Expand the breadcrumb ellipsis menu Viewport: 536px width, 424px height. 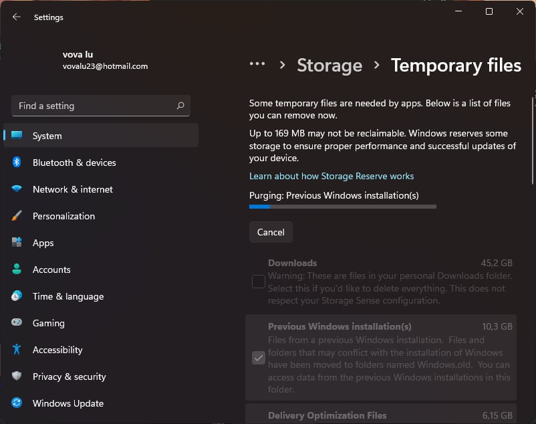257,64
